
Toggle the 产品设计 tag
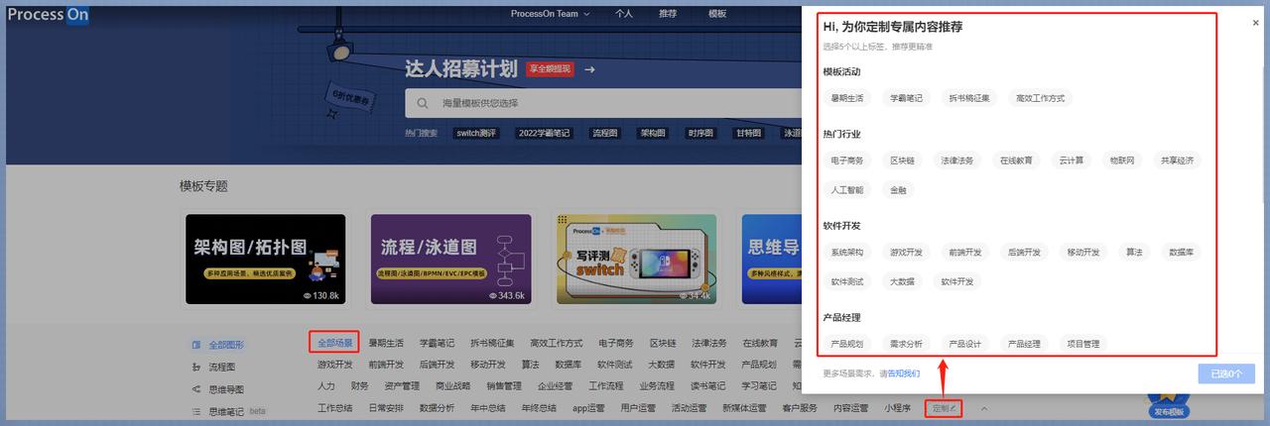[964, 344]
